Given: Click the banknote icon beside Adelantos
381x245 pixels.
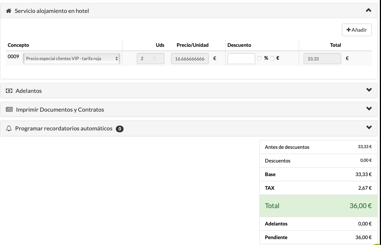Looking at the screenshot, I should point(9,91).
